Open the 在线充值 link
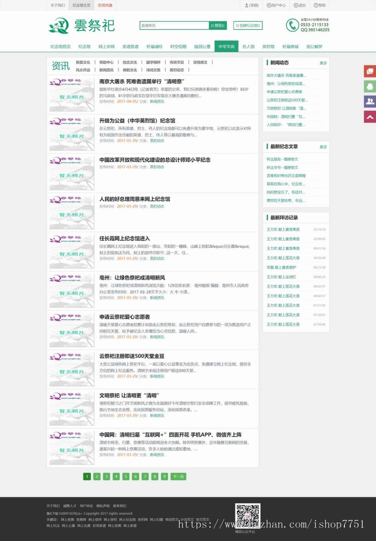 point(105,5)
